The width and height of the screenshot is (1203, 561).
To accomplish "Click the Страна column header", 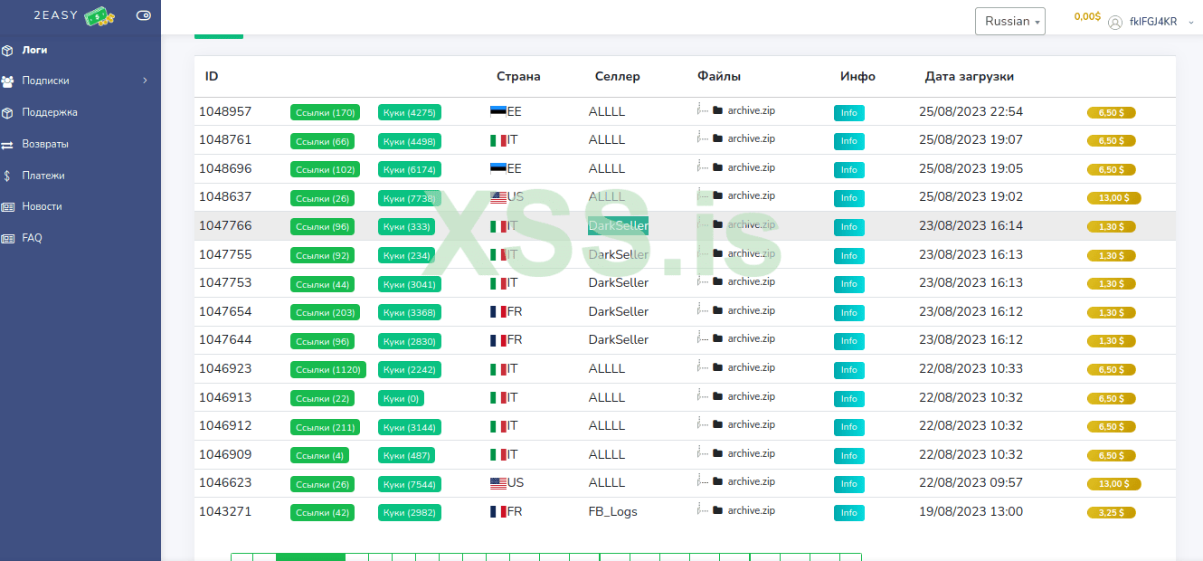I will 518,77.
